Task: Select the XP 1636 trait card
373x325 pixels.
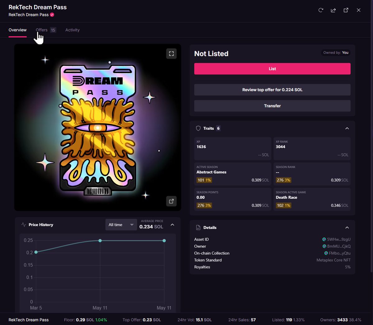Action: 233,149
